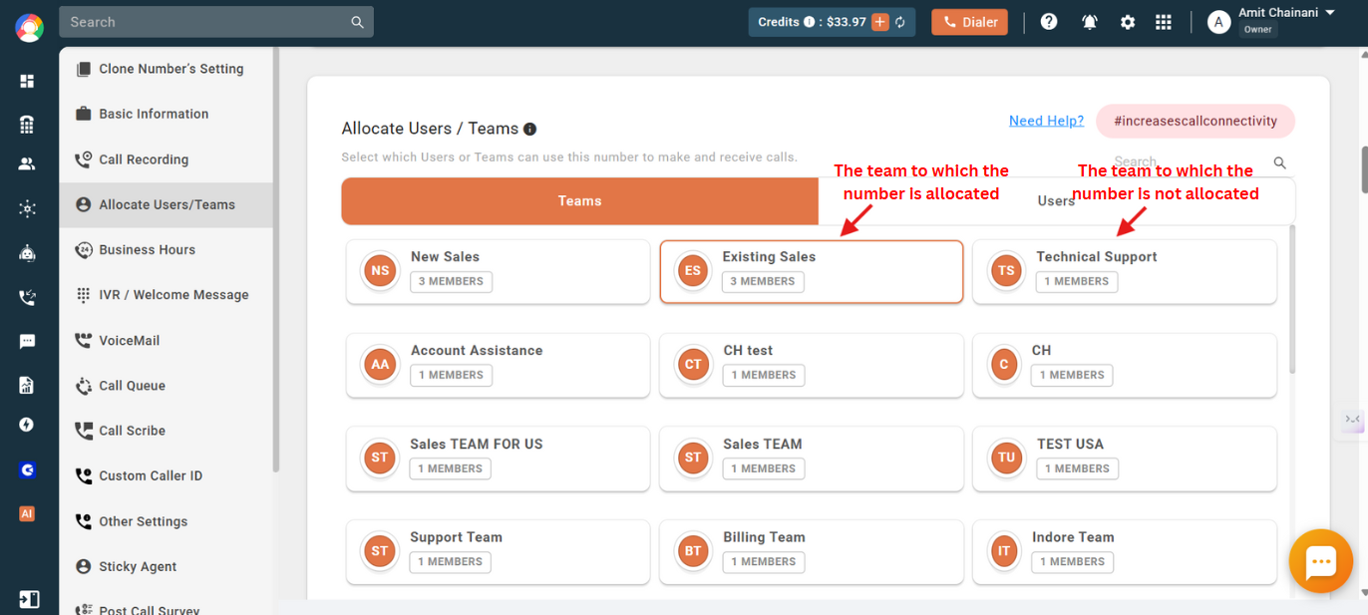Click the logout icon at rail bottom

coord(29,599)
